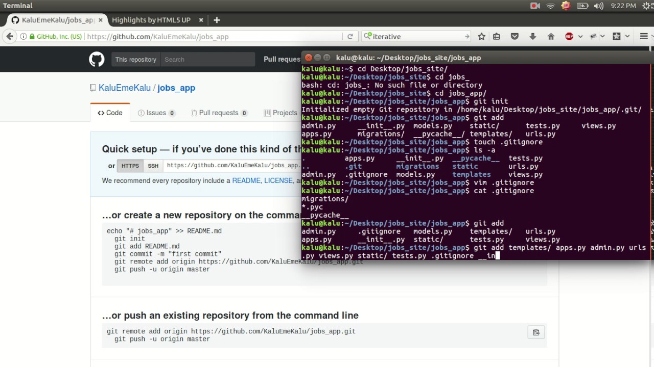Screen dimensions: 654x367
Task: Choose SSH clone protocol
Action: click(153, 165)
